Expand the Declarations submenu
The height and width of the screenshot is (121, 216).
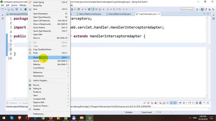(49, 76)
